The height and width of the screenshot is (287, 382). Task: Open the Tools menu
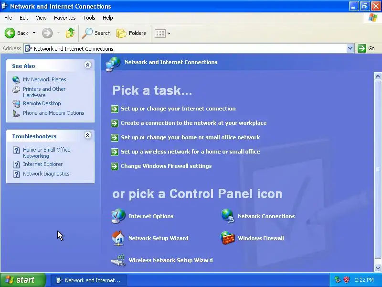89,18
